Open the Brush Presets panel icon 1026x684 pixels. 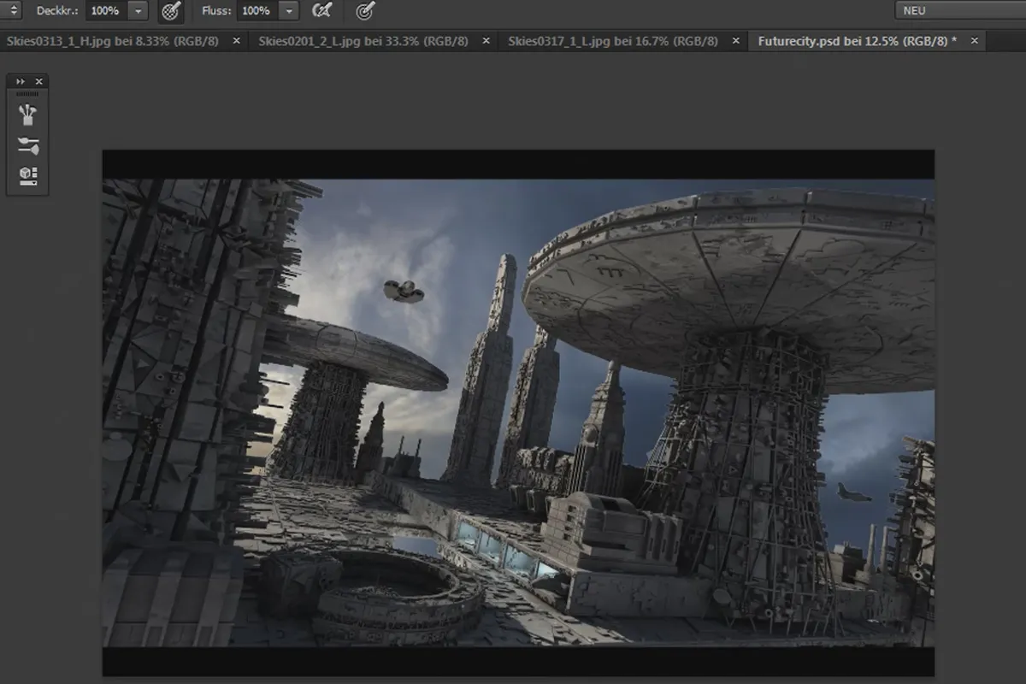coord(28,145)
